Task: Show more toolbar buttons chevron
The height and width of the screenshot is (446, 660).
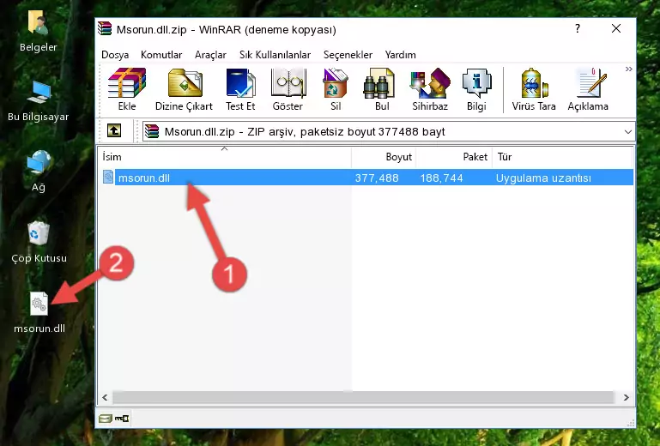Action: pos(628,69)
